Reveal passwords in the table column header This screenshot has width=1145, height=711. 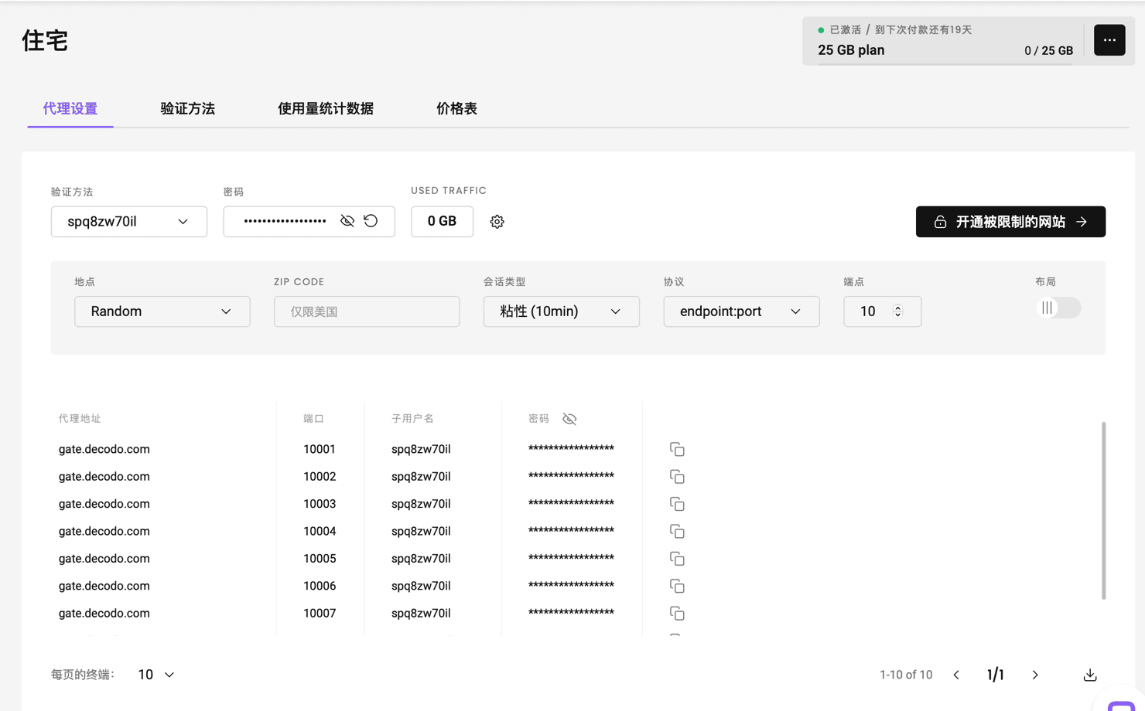coord(569,419)
